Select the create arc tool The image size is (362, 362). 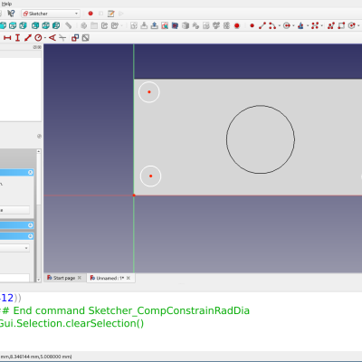pyautogui.click(x=272, y=25)
